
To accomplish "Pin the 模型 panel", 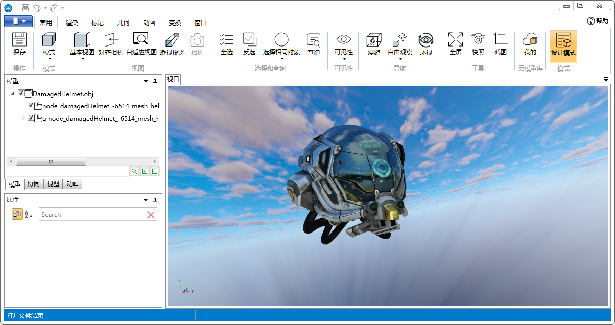I will click(155, 81).
